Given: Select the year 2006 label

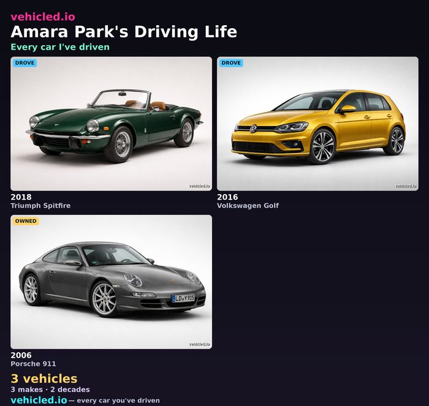Looking at the screenshot, I should pyautogui.click(x=21, y=355).
